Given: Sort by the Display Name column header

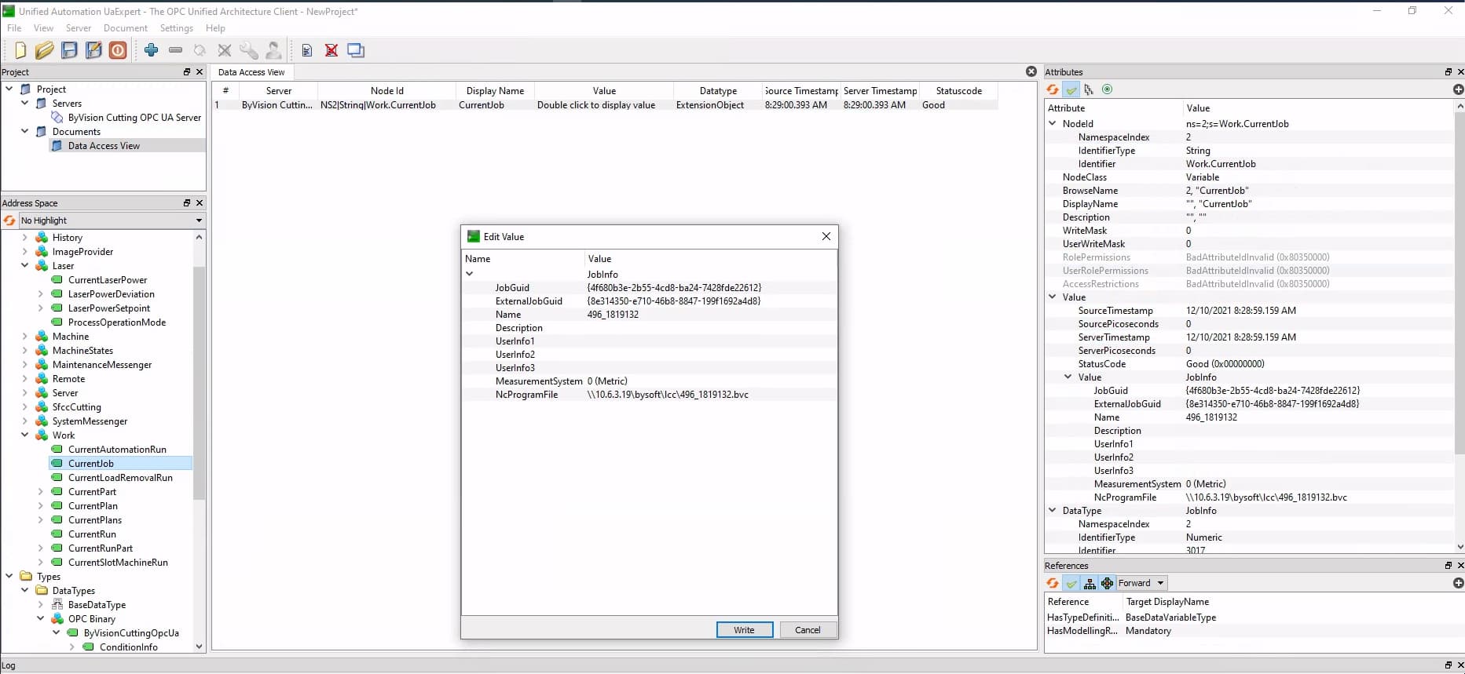Looking at the screenshot, I should click(495, 91).
